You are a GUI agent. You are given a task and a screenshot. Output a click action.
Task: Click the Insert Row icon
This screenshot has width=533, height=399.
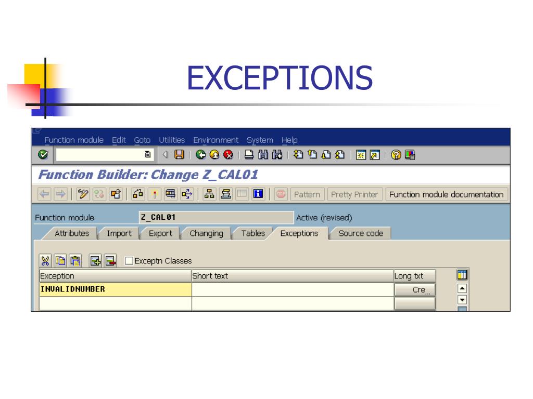pos(96,261)
